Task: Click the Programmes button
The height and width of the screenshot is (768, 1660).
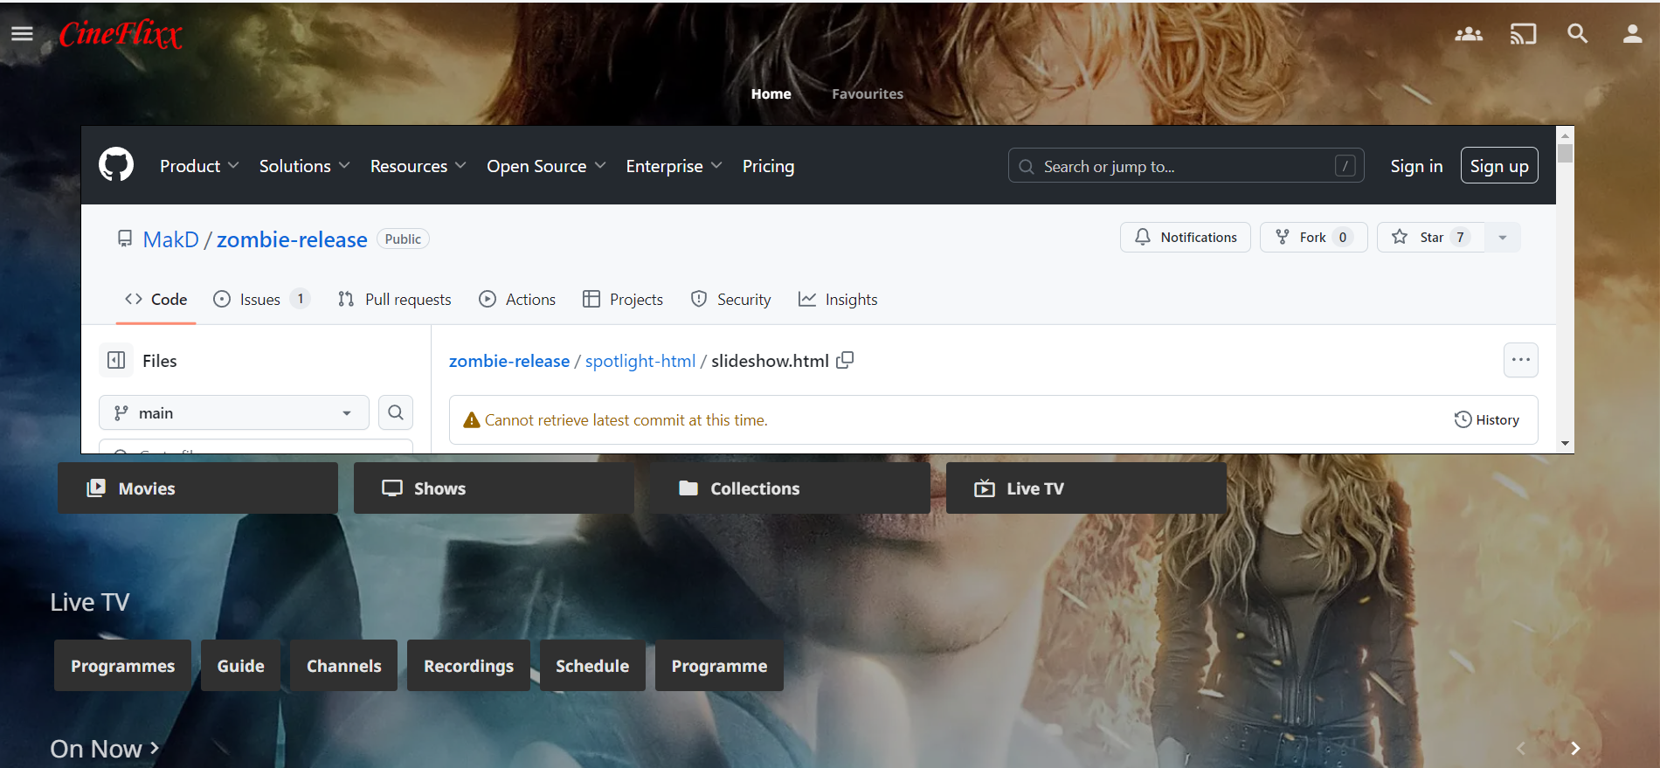Action: pos(122,666)
